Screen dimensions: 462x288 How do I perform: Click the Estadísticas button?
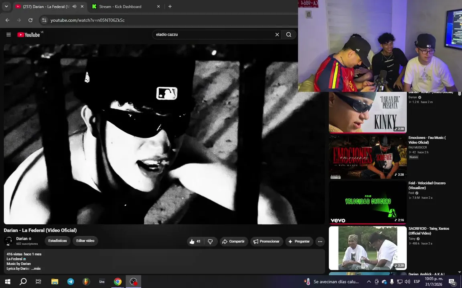coord(57,241)
